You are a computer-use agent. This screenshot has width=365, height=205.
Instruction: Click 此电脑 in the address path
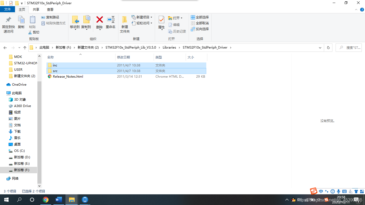44,48
